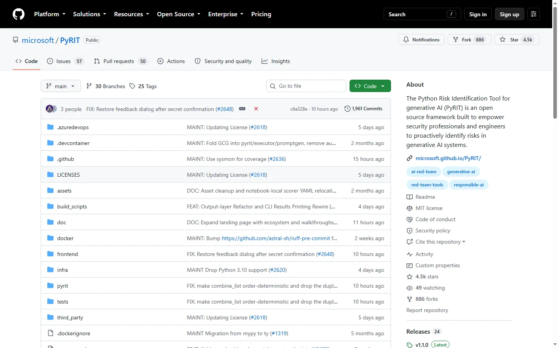Open the microsoft organization link
Image resolution: width=558 pixels, height=348 pixels.
pyautogui.click(x=38, y=40)
